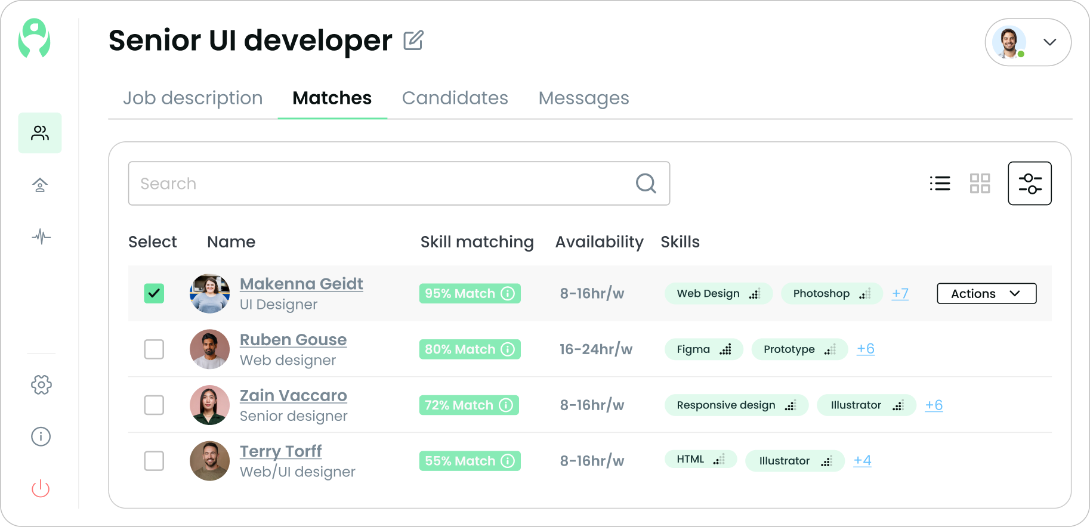Click the 95% Match badge
The width and height of the screenshot is (1090, 527).
[470, 293]
